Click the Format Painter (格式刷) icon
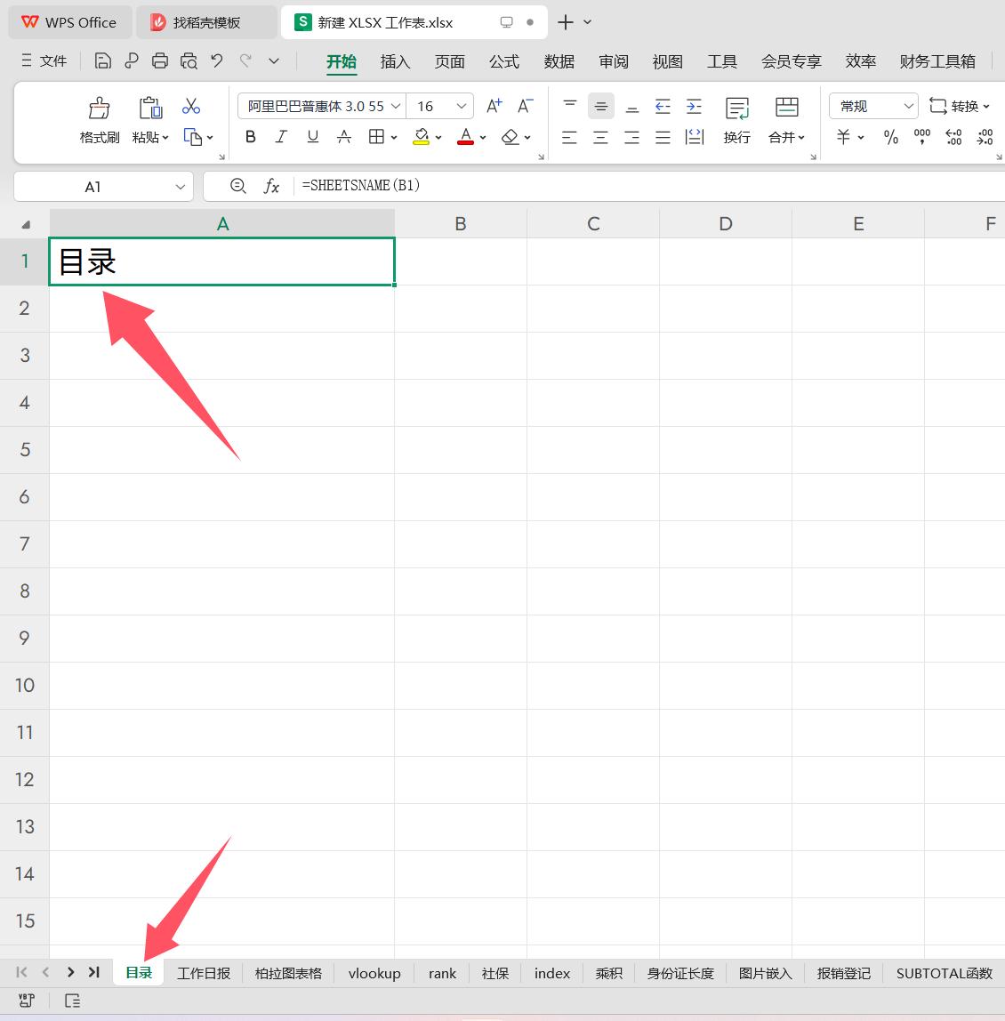Screen dimensions: 1005x1021 point(99,109)
